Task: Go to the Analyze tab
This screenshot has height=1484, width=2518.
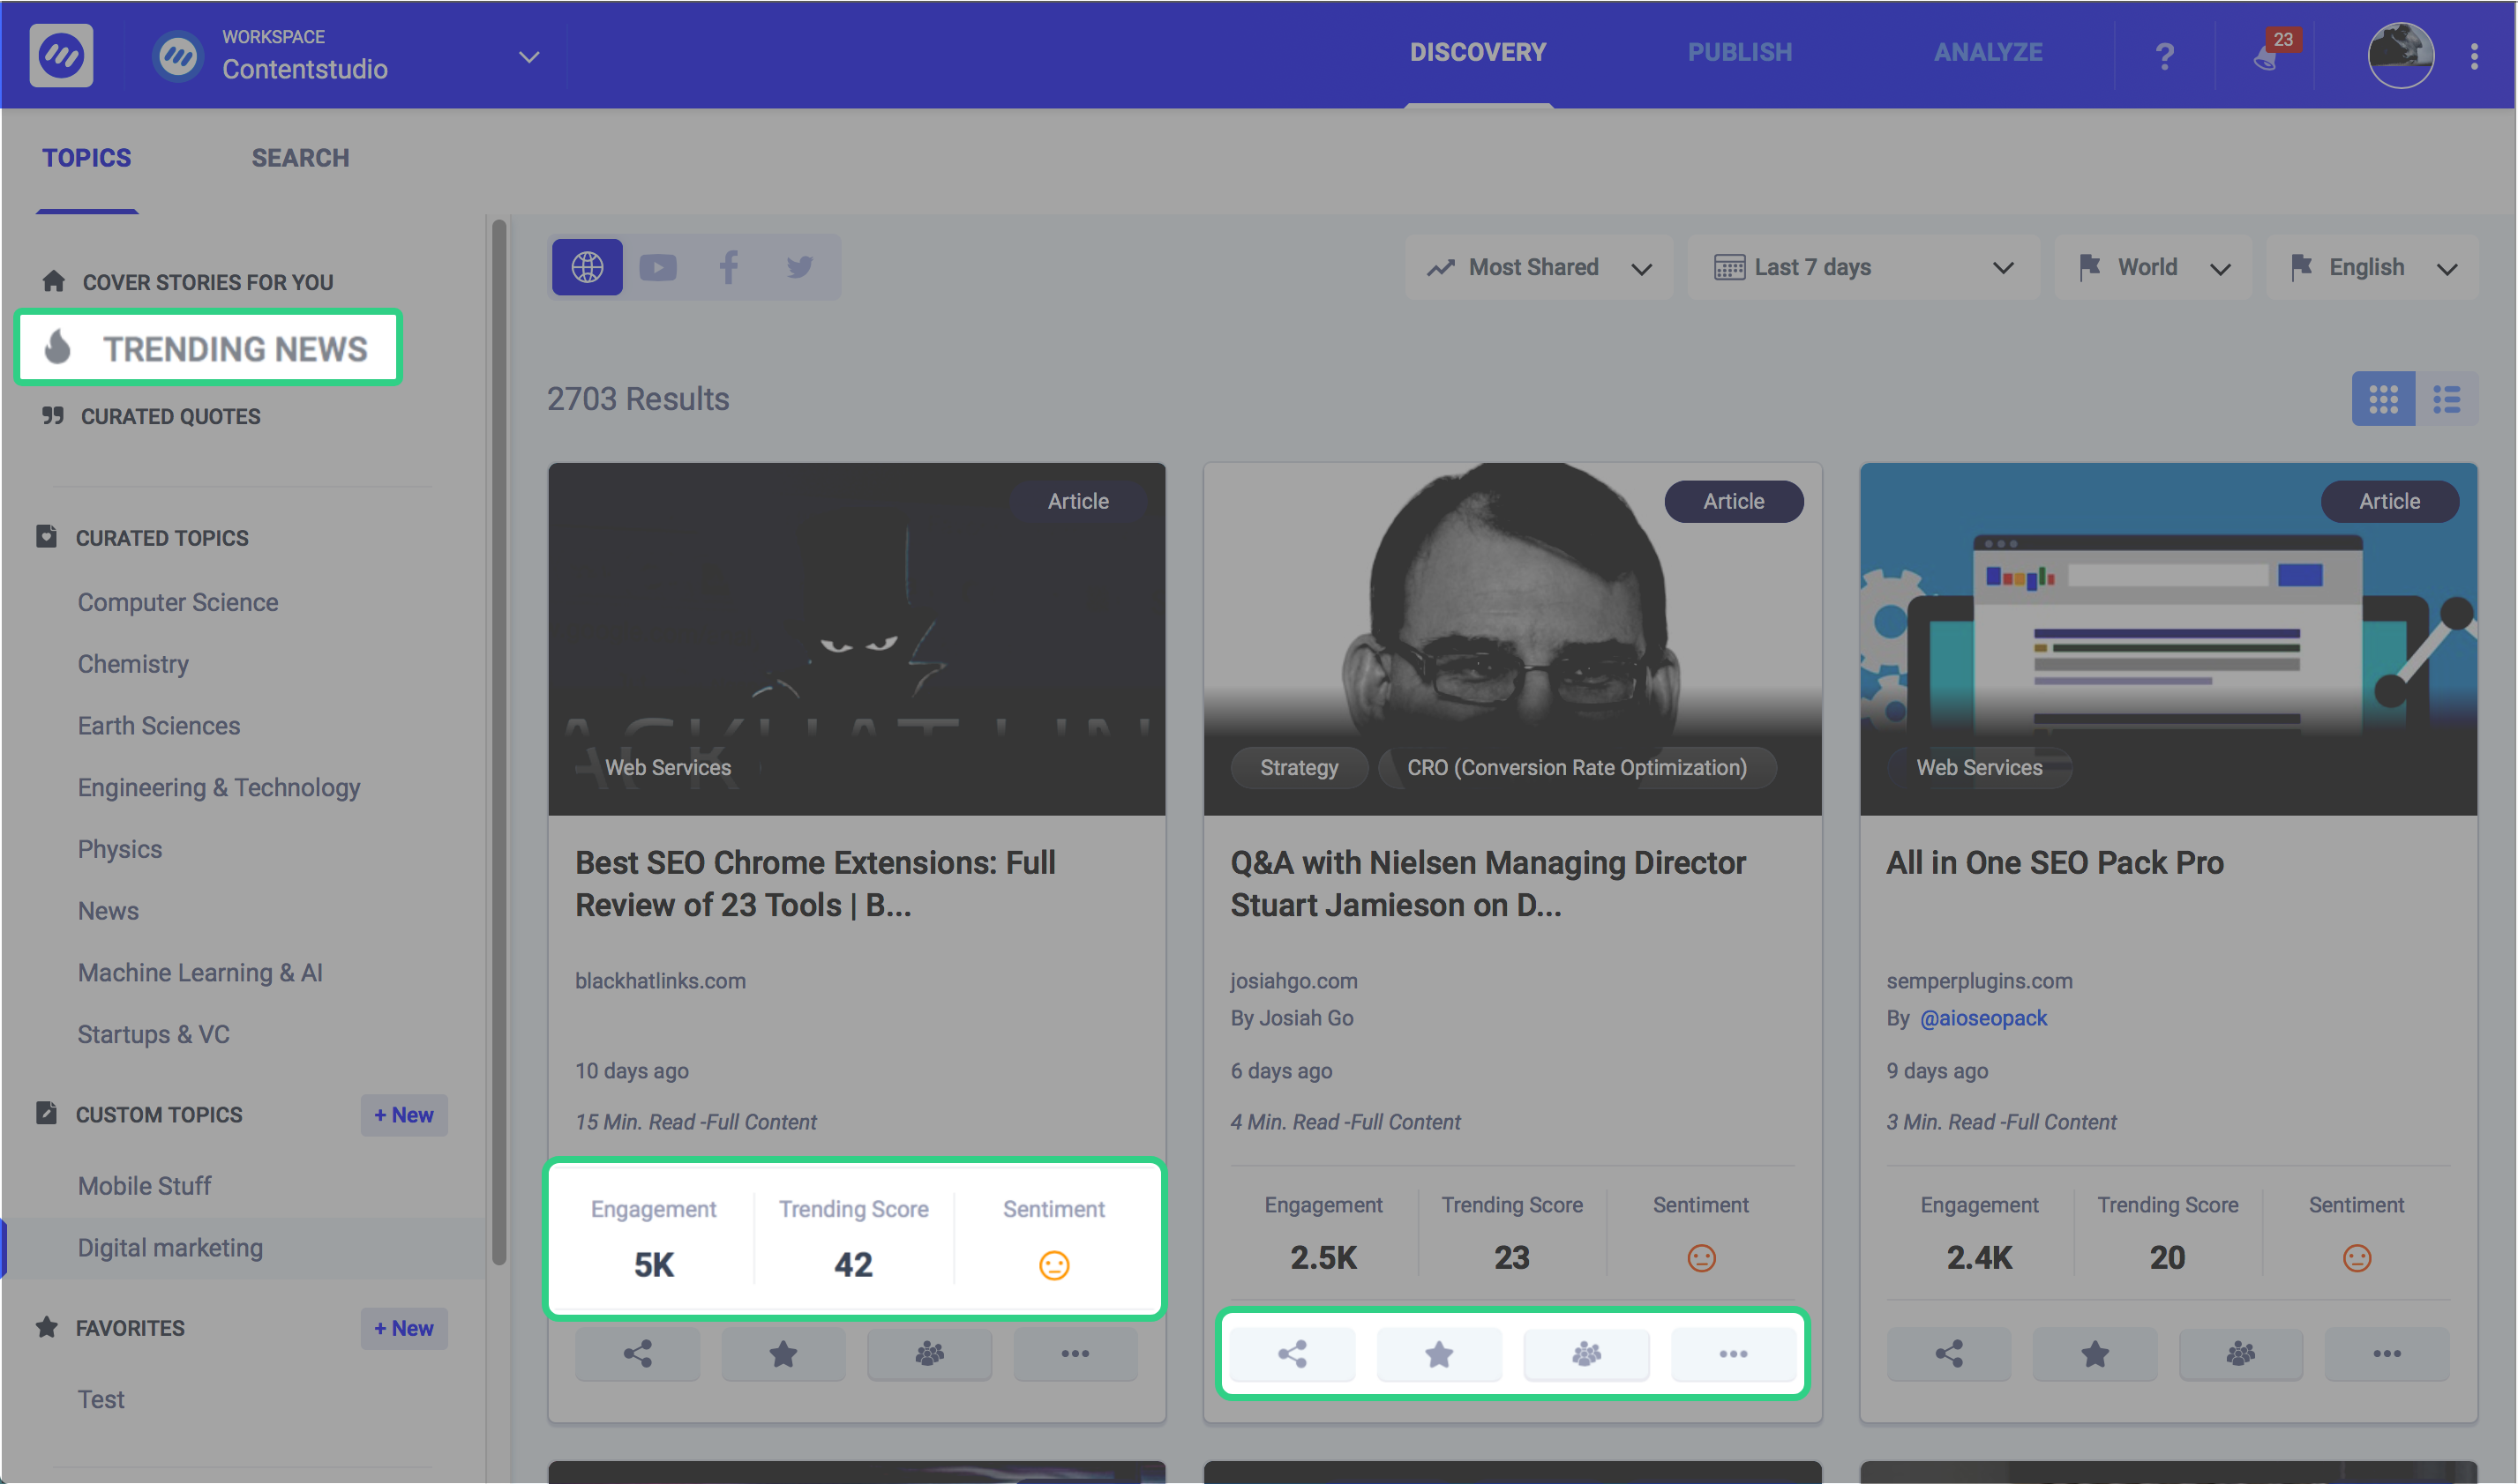Action: (x=1988, y=52)
